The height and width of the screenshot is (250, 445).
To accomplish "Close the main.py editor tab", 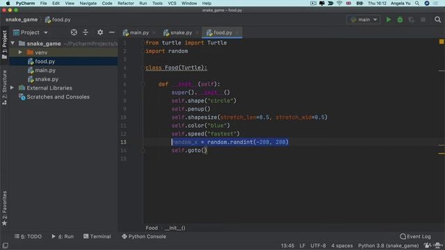I will click(x=154, y=33).
